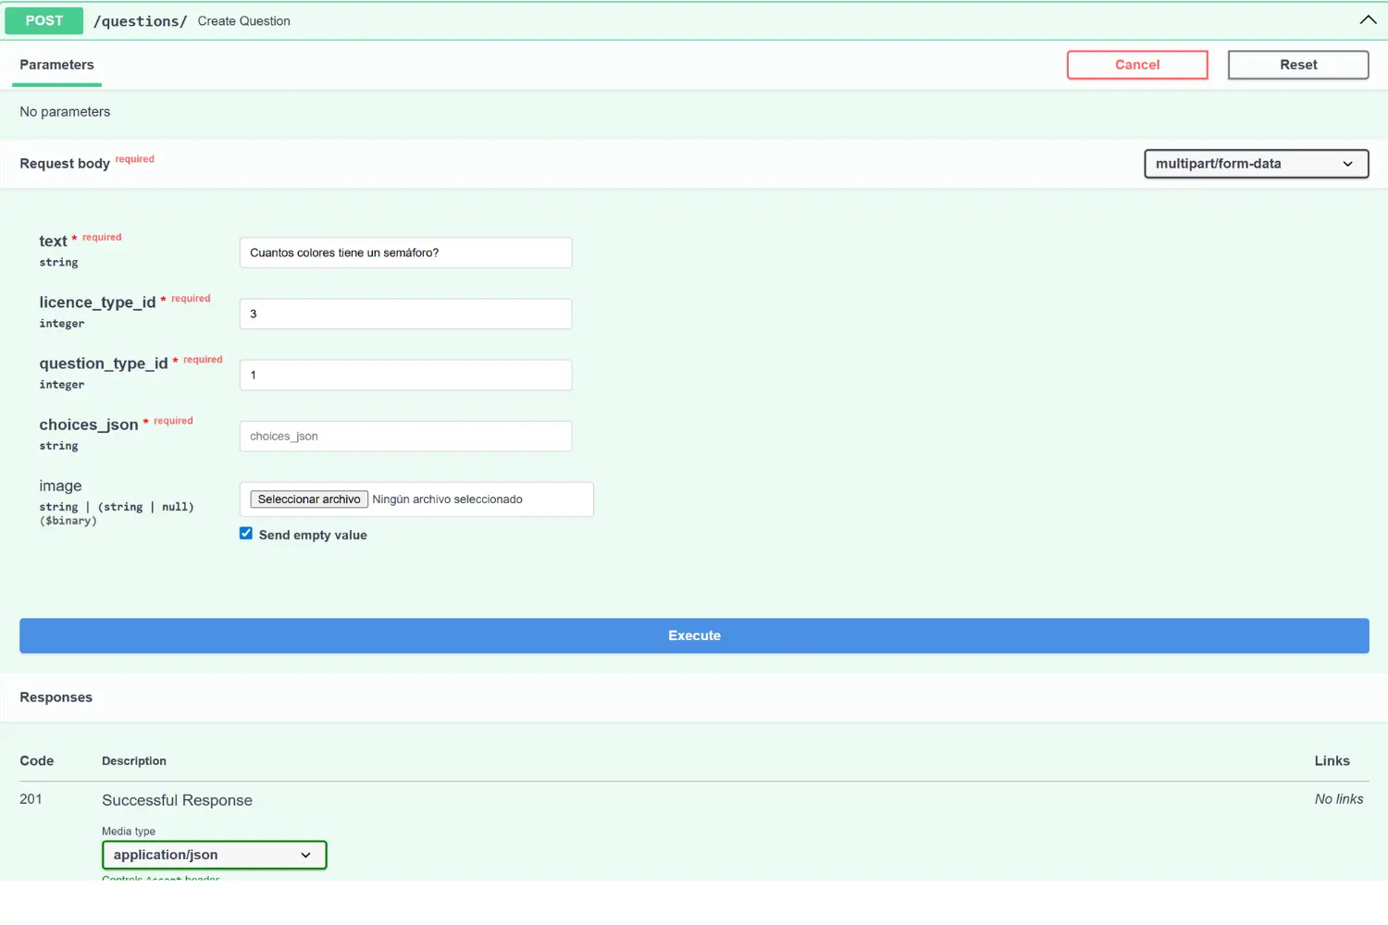Open the multipart/form-data content type dropdown

[1255, 164]
